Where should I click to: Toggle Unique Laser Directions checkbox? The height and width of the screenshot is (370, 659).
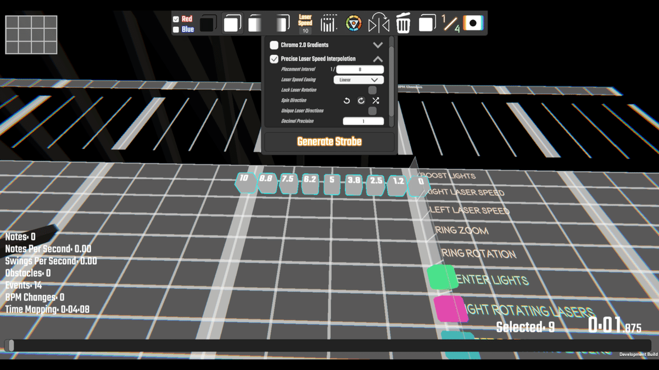(x=372, y=111)
